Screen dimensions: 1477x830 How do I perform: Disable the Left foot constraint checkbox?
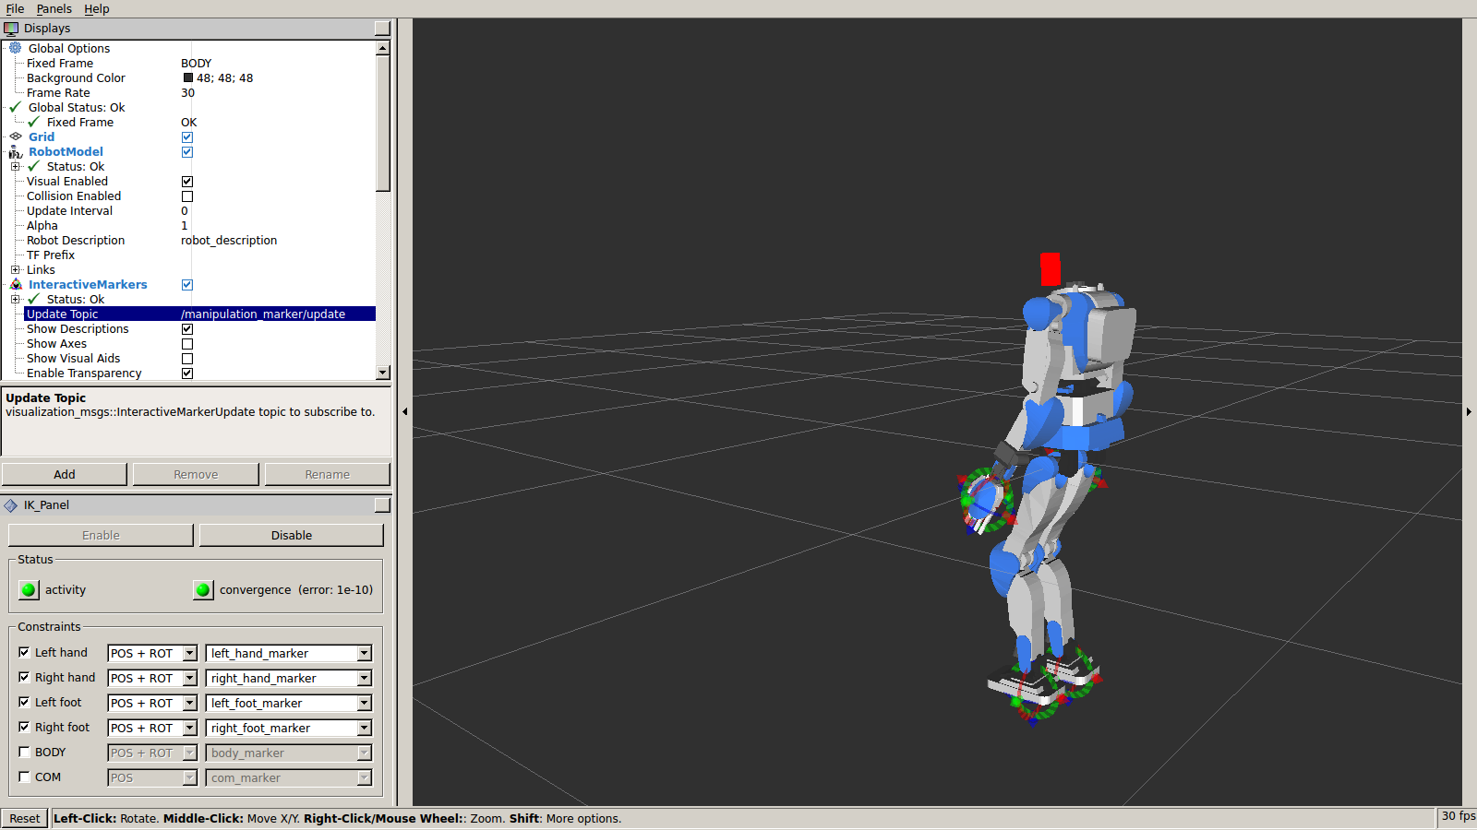[x=24, y=702]
